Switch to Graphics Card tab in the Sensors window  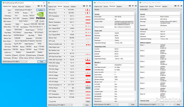coord(52,7)
